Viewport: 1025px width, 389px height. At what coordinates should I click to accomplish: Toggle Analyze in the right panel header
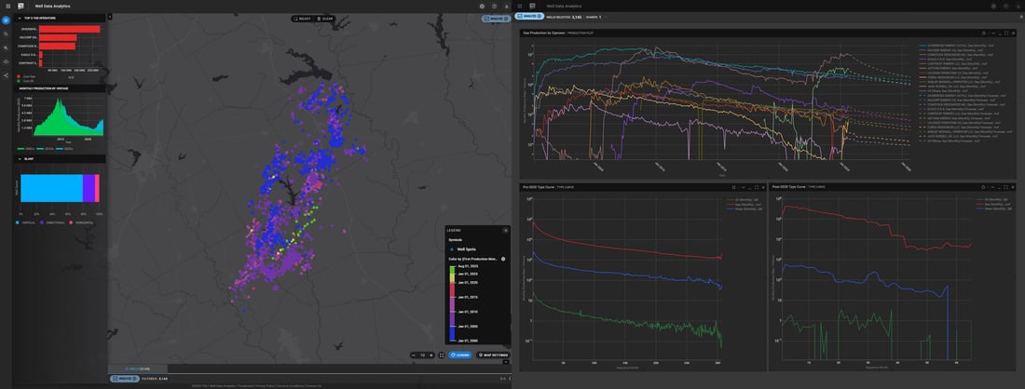(x=532, y=17)
